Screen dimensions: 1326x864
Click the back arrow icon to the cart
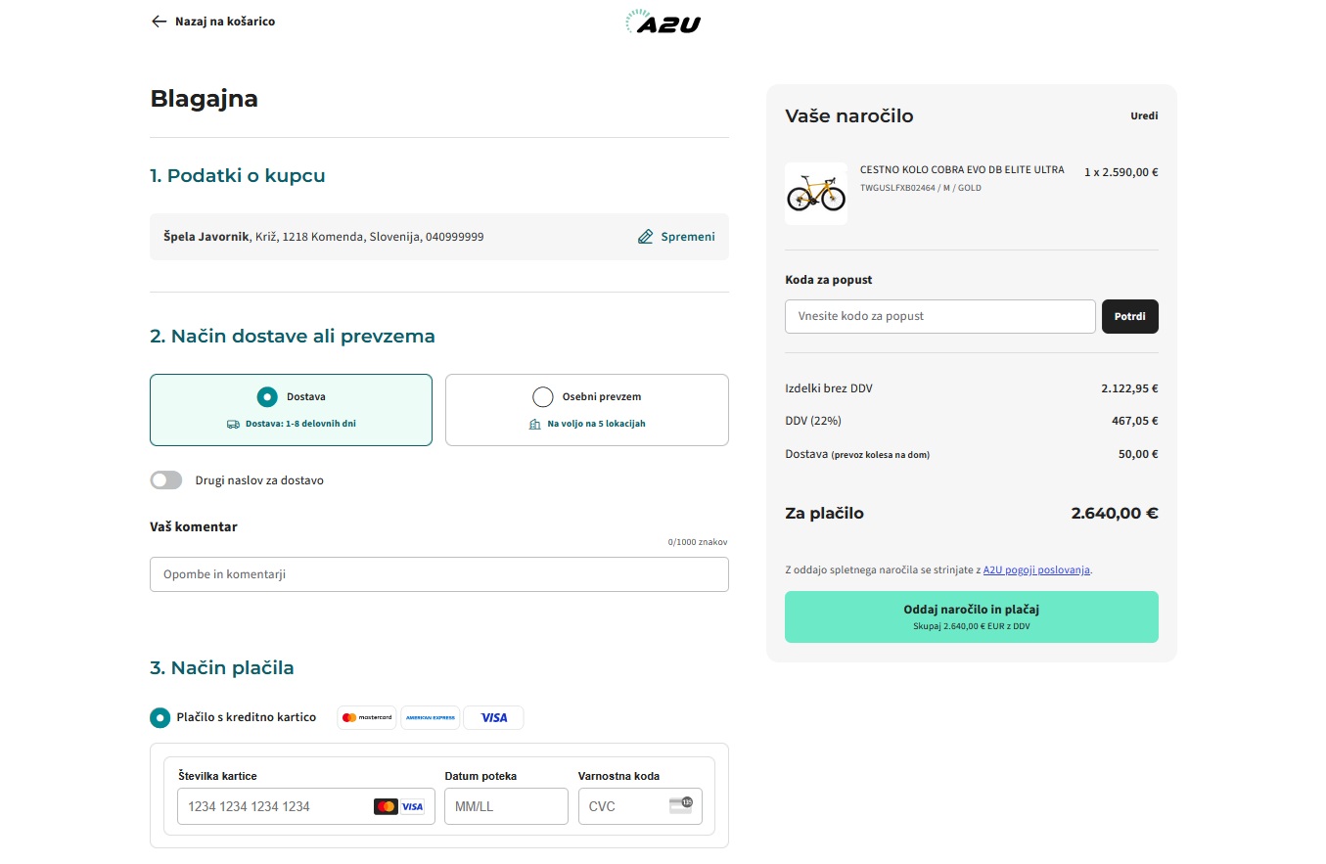click(159, 22)
